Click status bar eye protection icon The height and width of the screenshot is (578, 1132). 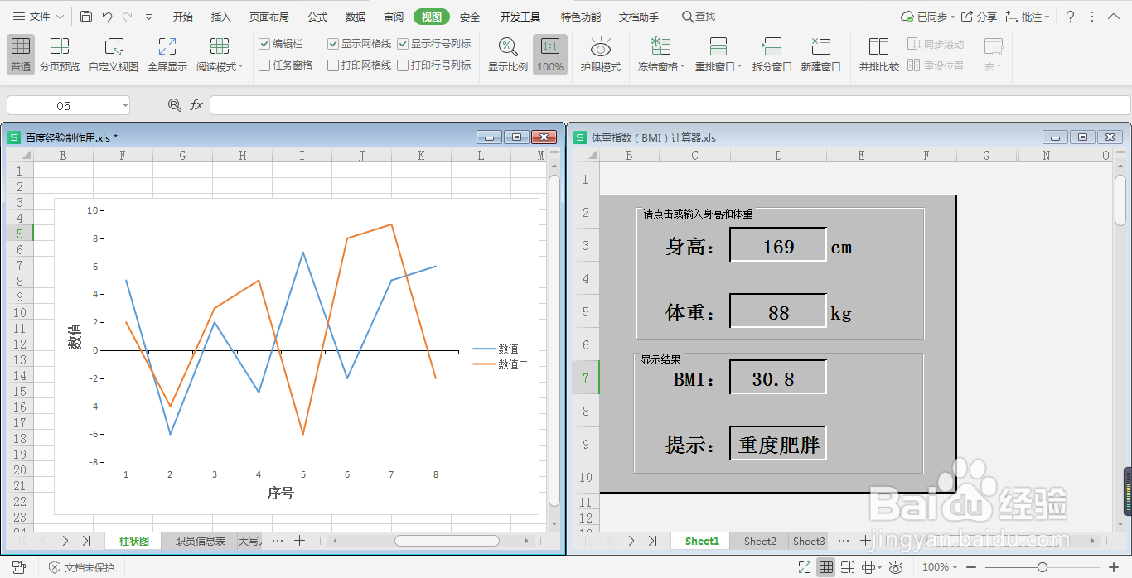895,567
